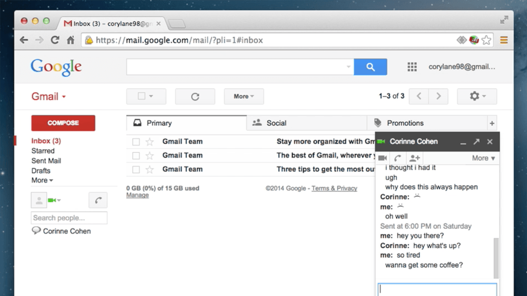Bookmark this page with star icon
Viewport: 527px width, 296px height.
[x=486, y=40]
